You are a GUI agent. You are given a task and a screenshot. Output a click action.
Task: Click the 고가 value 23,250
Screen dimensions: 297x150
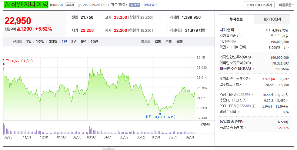click(120, 18)
